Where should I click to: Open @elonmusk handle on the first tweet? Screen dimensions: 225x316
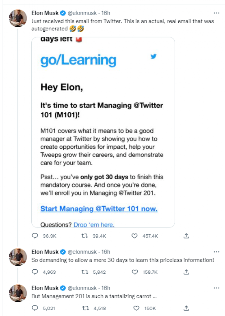click(x=82, y=13)
